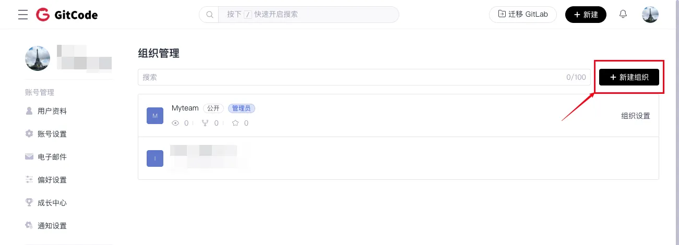Open 偏好设置 sidebar item

point(52,180)
